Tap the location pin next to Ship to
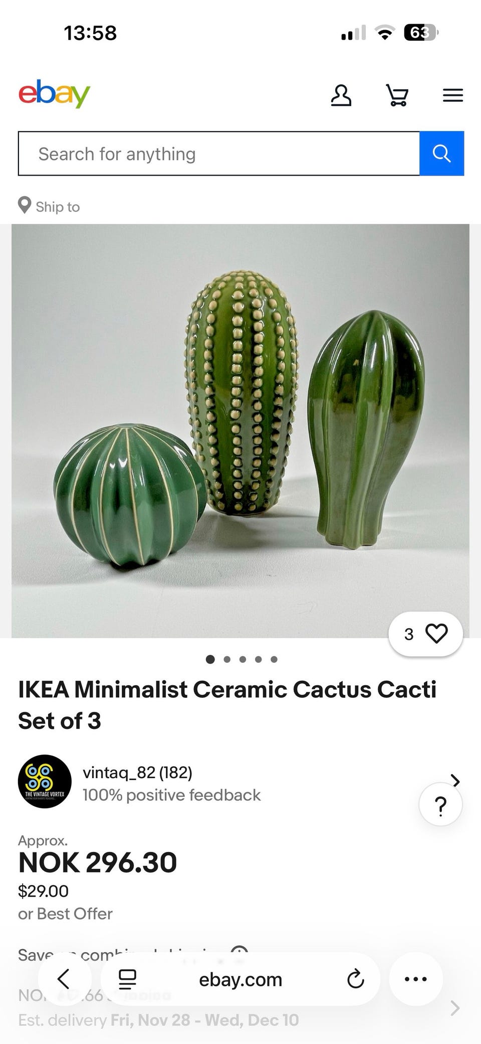481x1044 pixels. tap(25, 205)
